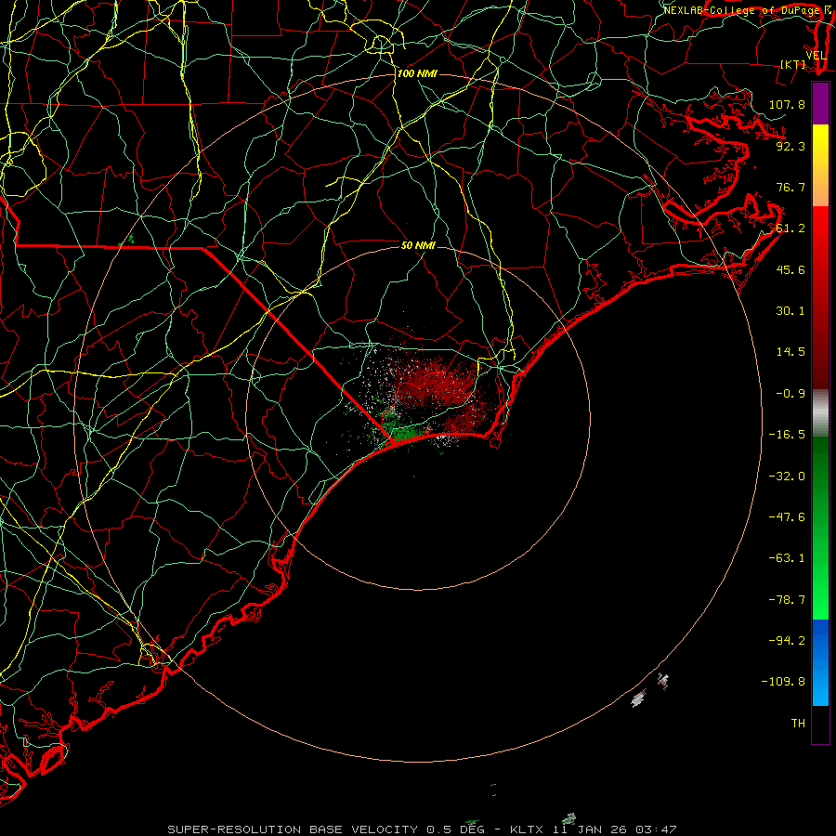Pick the black TH segment of the velocity scale

click(x=820, y=725)
